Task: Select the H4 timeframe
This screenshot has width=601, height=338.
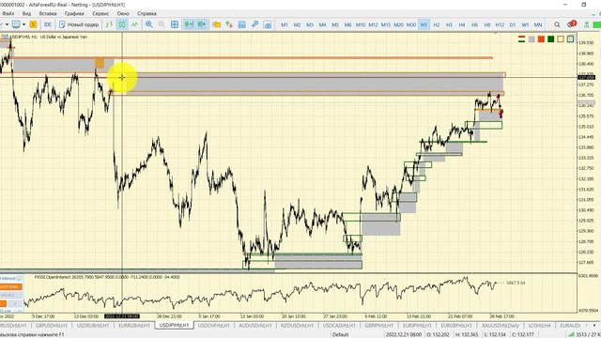Action: [461, 24]
